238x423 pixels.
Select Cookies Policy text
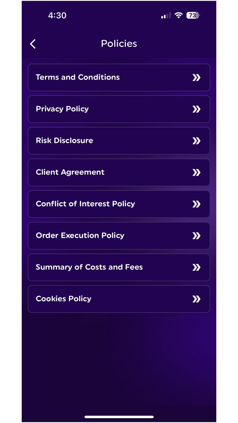coord(63,299)
